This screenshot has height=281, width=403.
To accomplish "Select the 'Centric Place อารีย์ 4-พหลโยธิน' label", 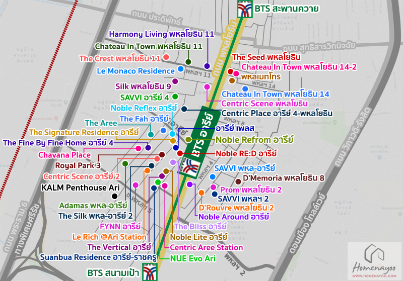I will [277, 113].
